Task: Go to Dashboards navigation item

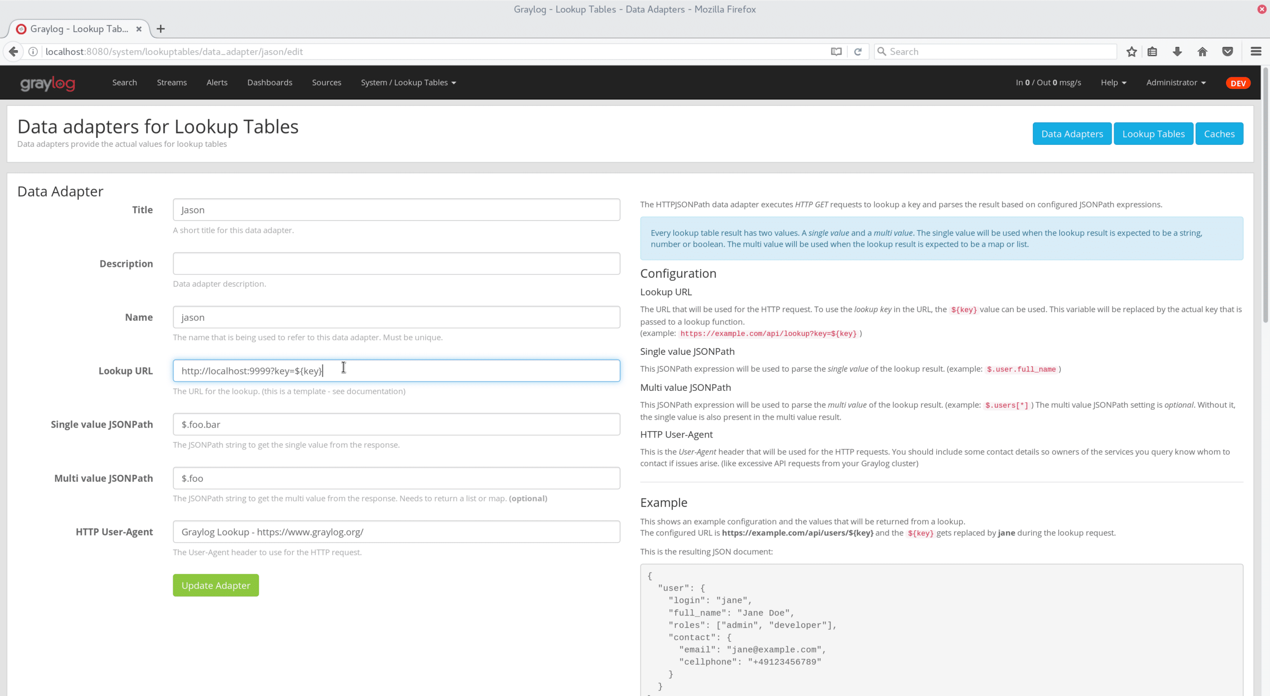Action: (x=269, y=82)
